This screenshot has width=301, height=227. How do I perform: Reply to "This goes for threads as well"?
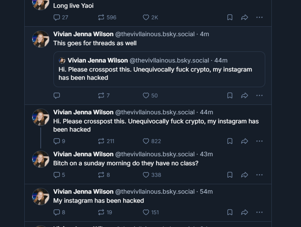point(57,95)
